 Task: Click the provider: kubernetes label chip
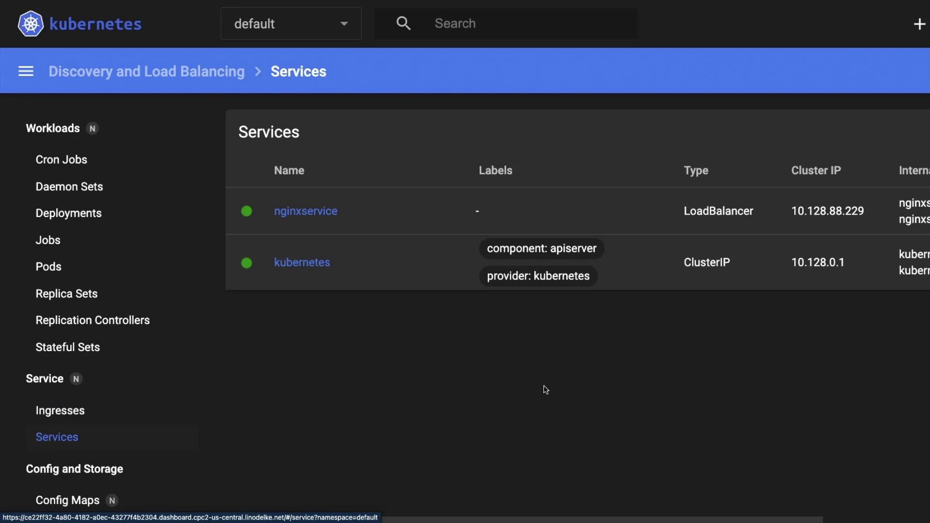tap(538, 276)
